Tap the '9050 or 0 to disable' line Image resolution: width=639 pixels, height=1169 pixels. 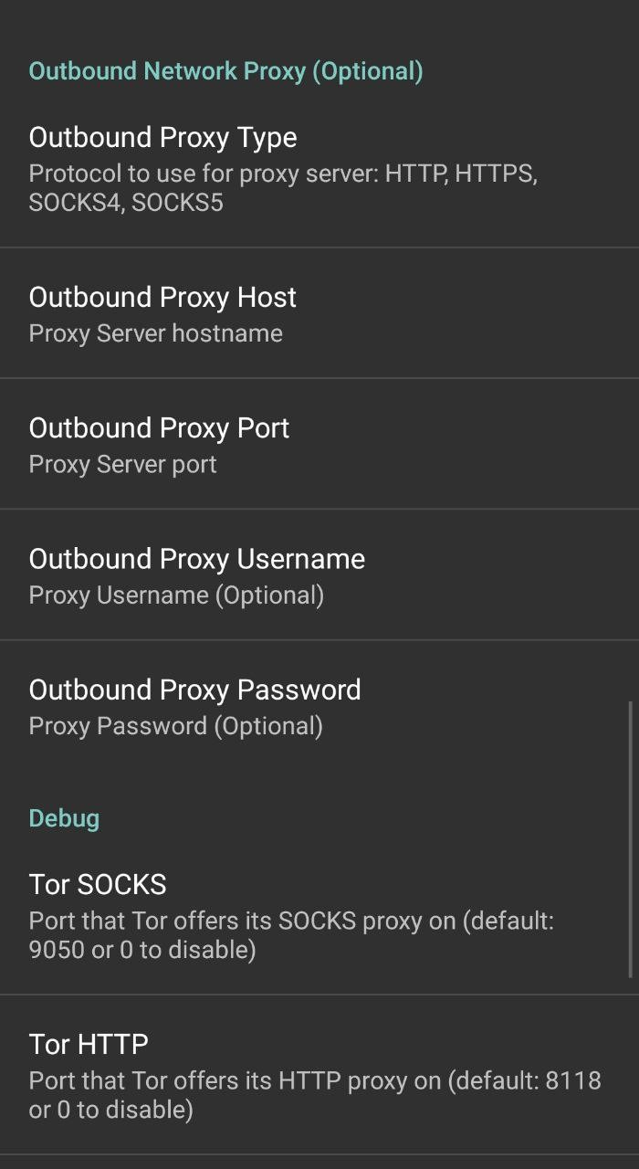coord(141,950)
